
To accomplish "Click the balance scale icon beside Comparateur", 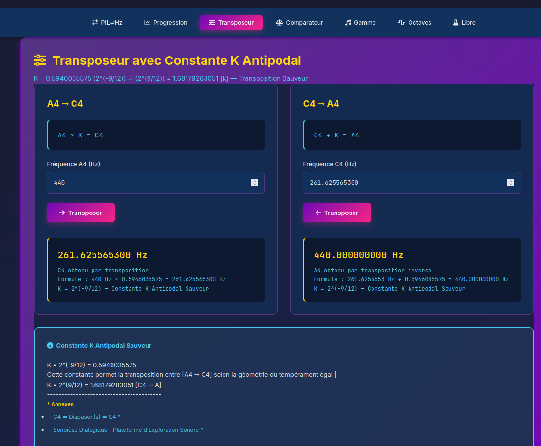I will [x=279, y=23].
